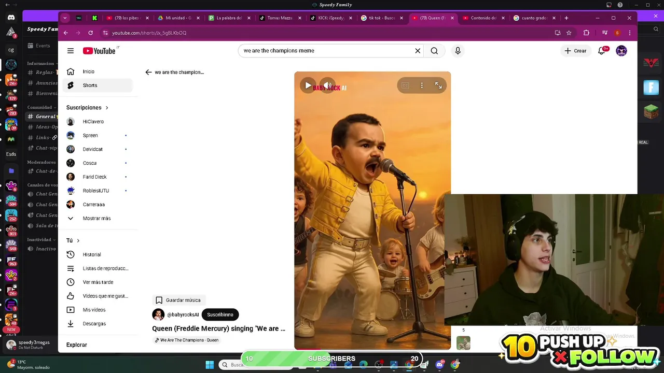Open the @babyrocksAI channel name

183,314
